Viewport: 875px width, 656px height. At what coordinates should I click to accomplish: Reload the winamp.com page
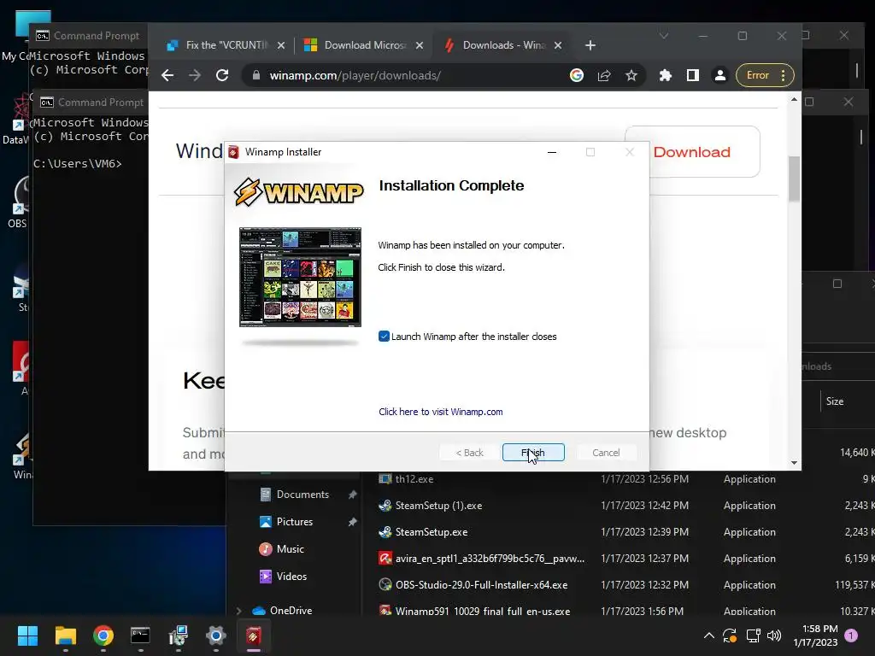coord(222,75)
